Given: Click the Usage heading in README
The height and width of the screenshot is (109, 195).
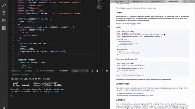Looking at the screenshot, I should click(119, 12).
